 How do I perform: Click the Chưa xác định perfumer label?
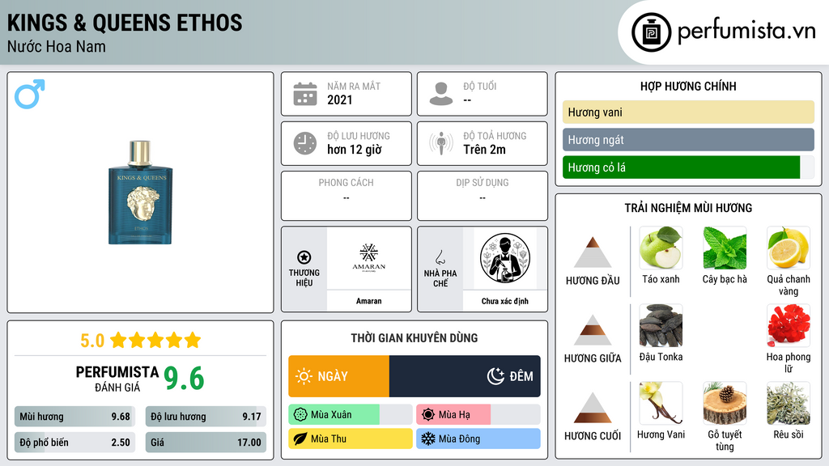(x=505, y=301)
